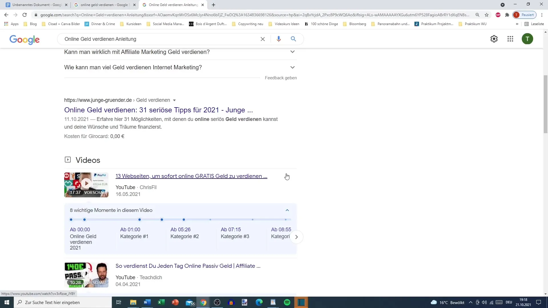Go back with browser back arrow
548x308 pixels.
click(x=6, y=15)
